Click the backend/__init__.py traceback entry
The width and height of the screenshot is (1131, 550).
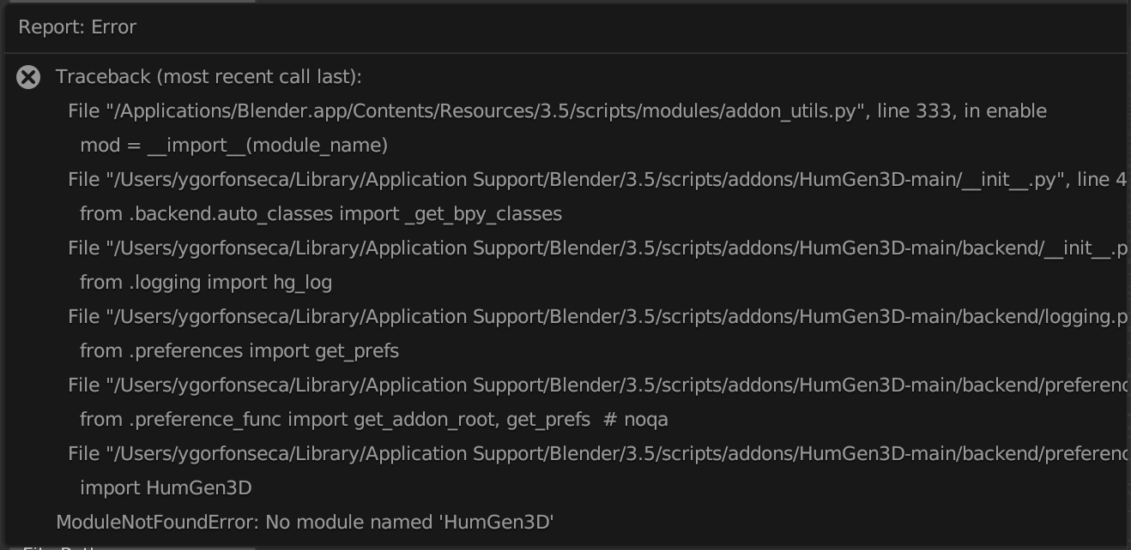[x=592, y=248]
